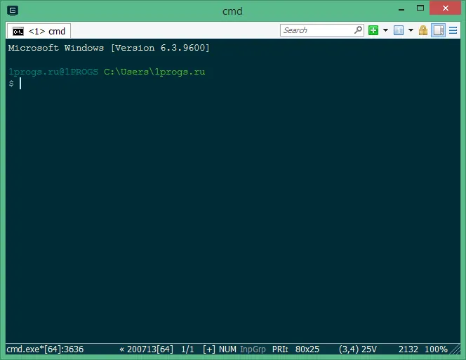Viewport: 466px width, 360px height.
Task: Click status entry 200713[64]
Action: (x=146, y=349)
